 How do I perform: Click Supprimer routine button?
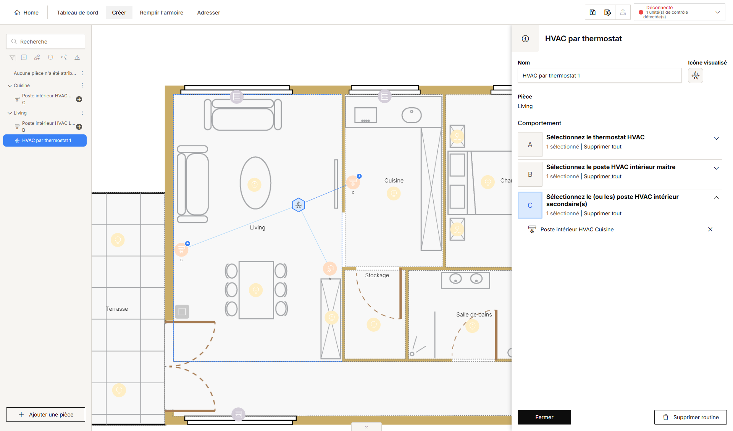pyautogui.click(x=691, y=417)
